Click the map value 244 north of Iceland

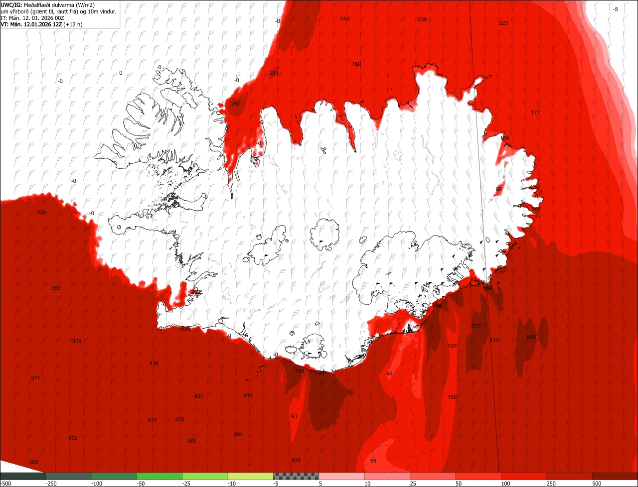tap(344, 18)
